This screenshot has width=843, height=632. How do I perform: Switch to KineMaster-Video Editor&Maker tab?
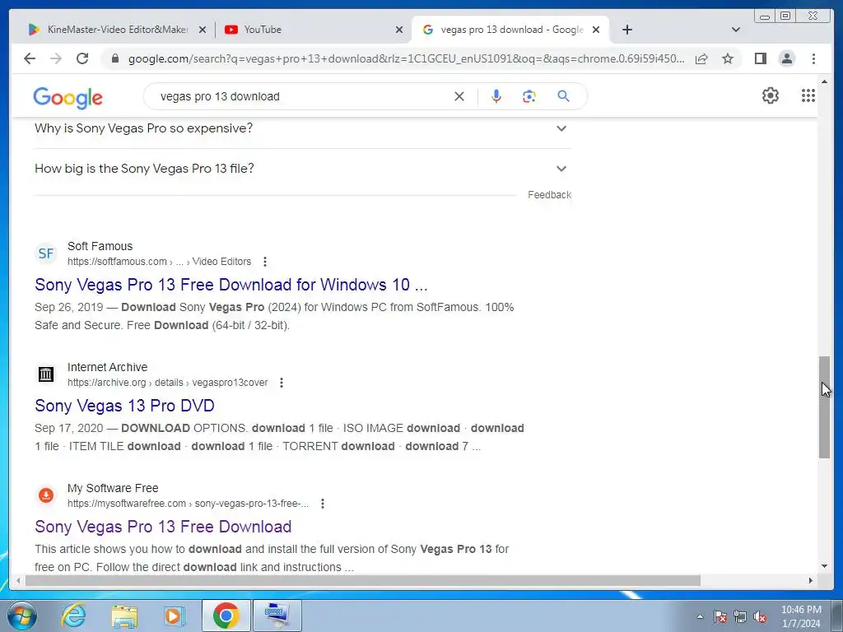tap(117, 30)
